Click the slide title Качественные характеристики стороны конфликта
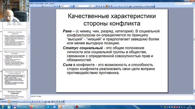Screen dimensions: 195x109 pyautogui.click(x=112, y=20)
